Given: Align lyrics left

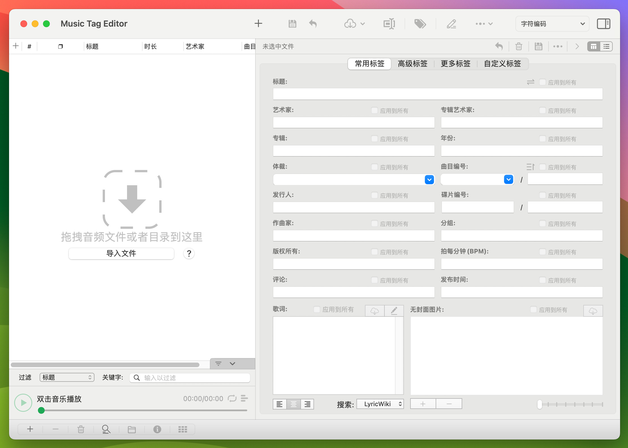Looking at the screenshot, I should click(x=279, y=404).
